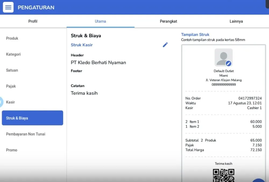Select the QR code on receipt preview
Screen dimensions: 269x182
point(224,175)
